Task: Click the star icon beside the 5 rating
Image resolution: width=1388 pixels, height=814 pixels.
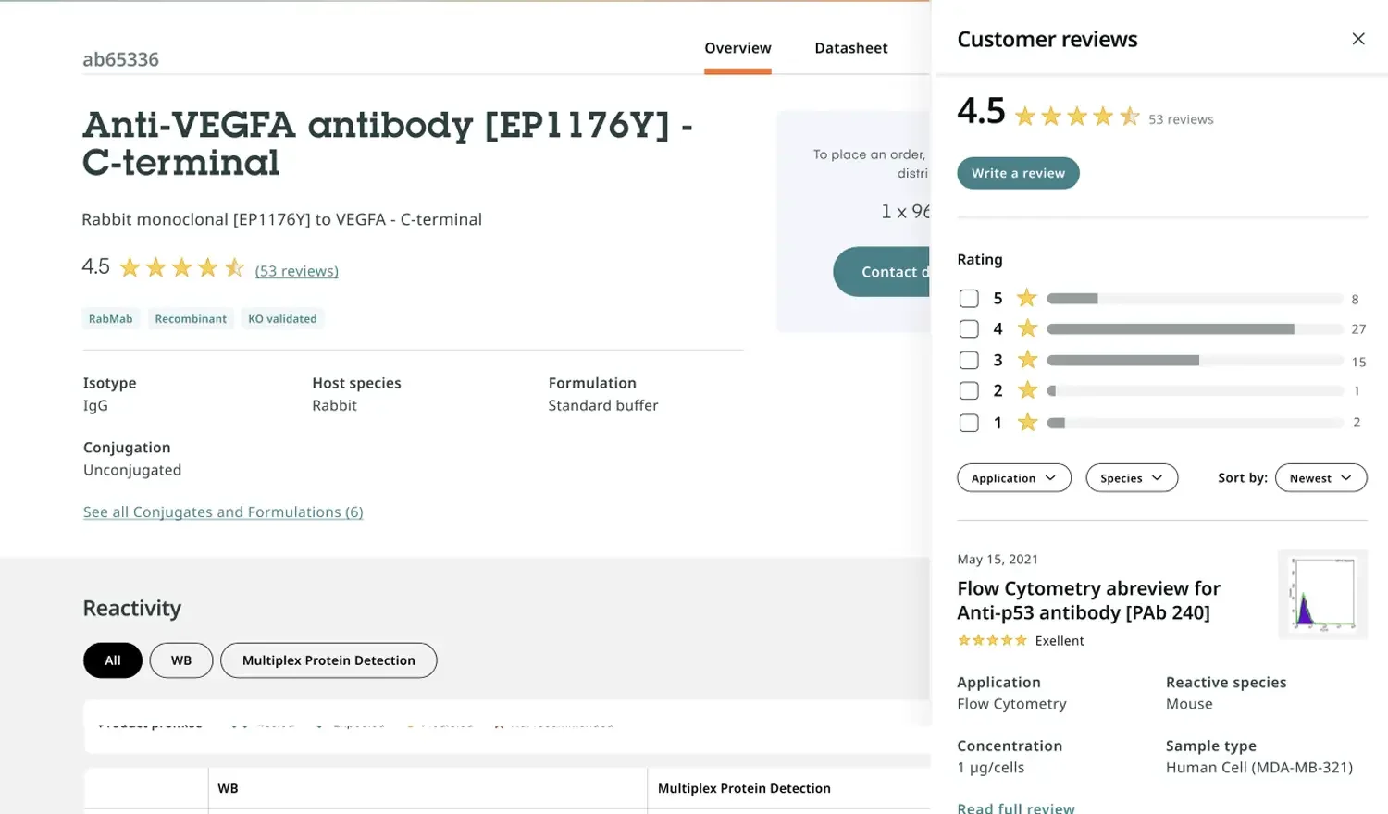Action: coord(1026,298)
